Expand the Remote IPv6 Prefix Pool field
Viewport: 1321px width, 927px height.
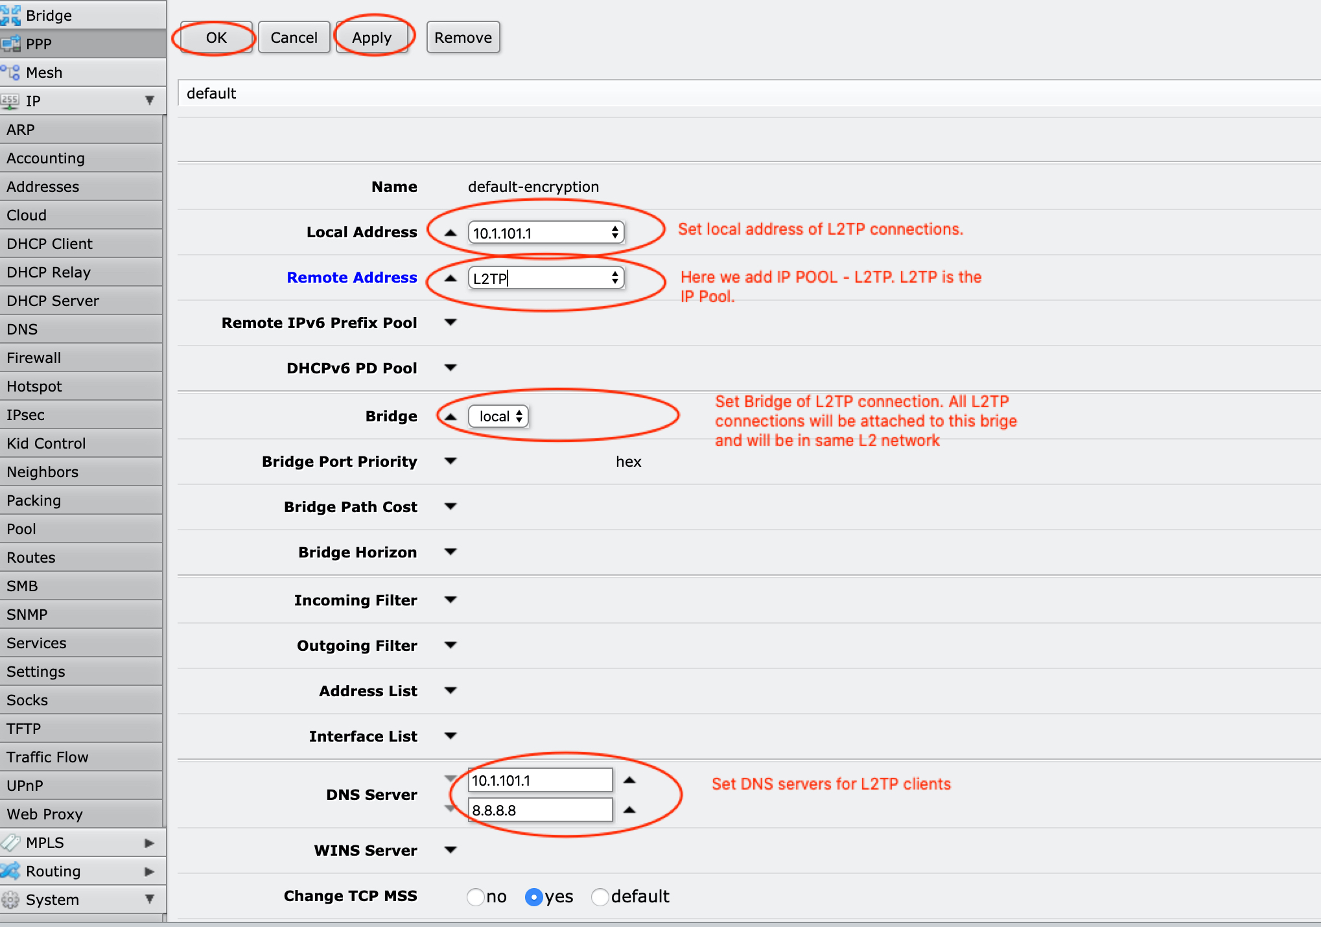coord(450,322)
